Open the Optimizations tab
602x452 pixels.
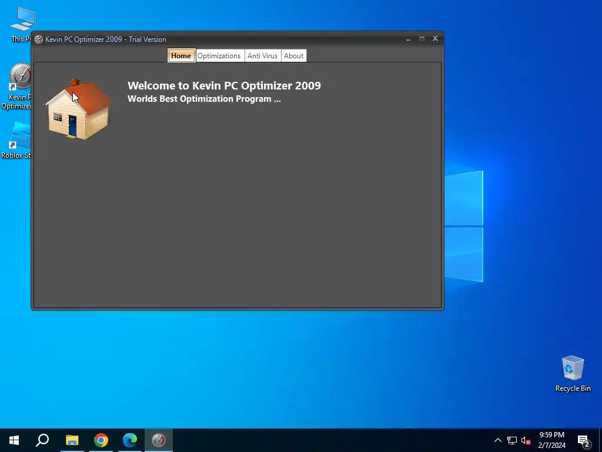[219, 56]
